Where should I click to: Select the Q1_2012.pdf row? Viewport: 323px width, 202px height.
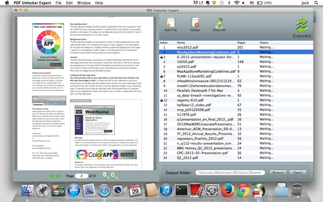pyautogui.click(x=236, y=157)
